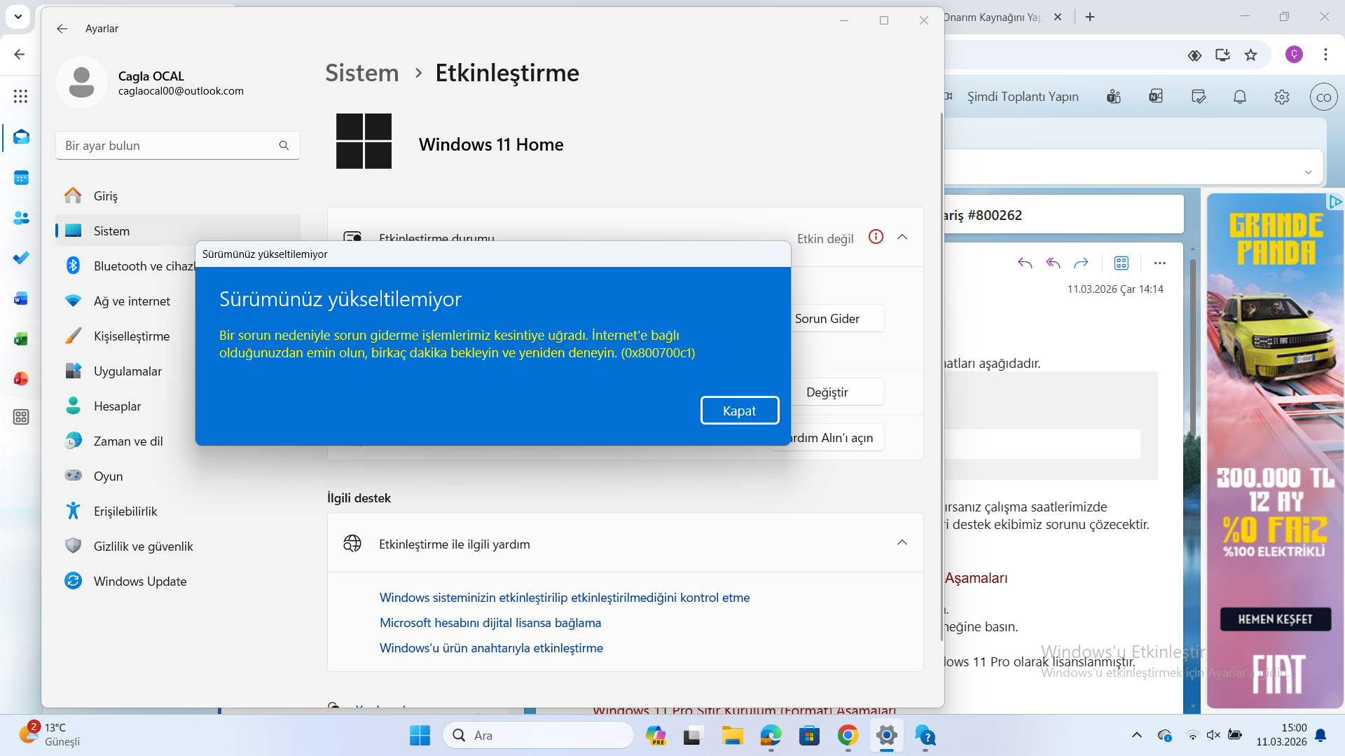Open the Outlook app launcher dots grid
This screenshot has width=1345, height=756.
tap(21, 96)
